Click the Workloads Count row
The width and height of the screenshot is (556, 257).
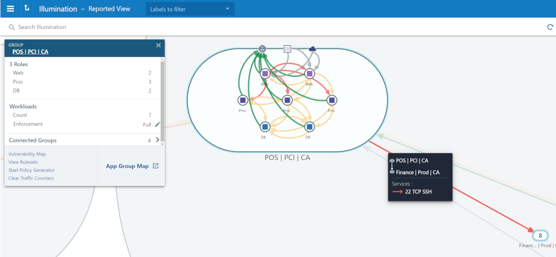[x=82, y=115]
